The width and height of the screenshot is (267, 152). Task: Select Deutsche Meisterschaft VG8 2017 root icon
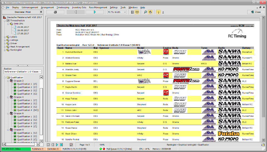click(4, 17)
